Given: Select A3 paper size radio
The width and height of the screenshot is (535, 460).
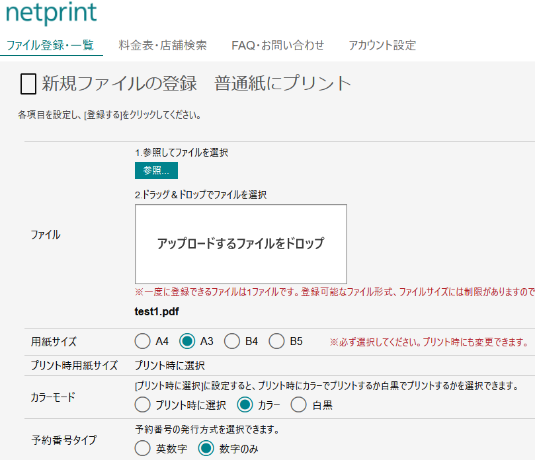Looking at the screenshot, I should pyautogui.click(x=187, y=342).
